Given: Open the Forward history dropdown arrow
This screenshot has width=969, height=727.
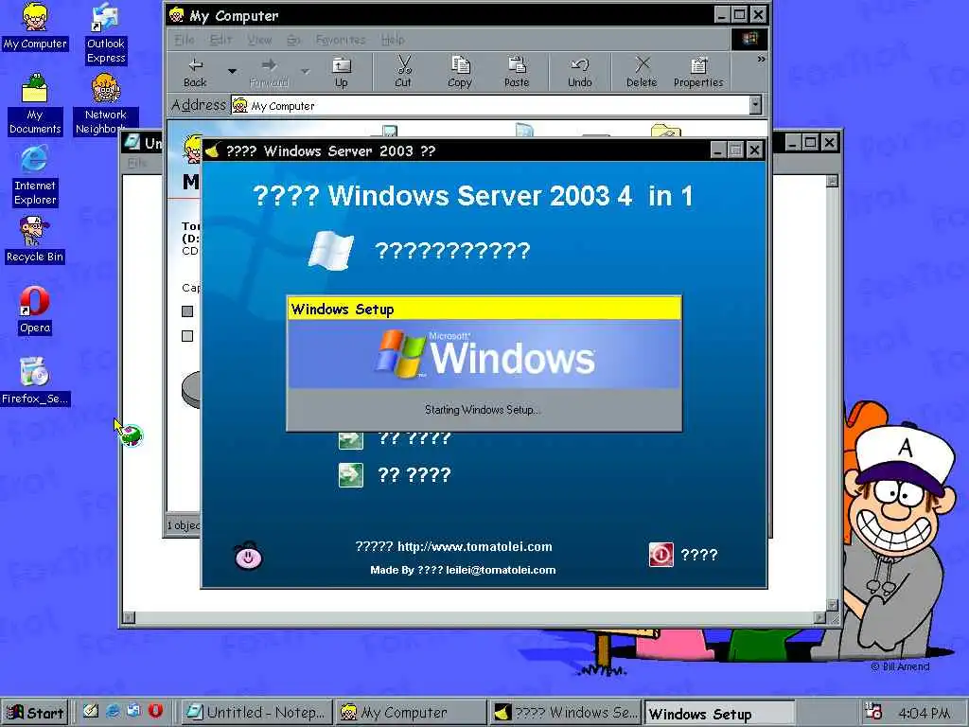Looking at the screenshot, I should click(306, 72).
